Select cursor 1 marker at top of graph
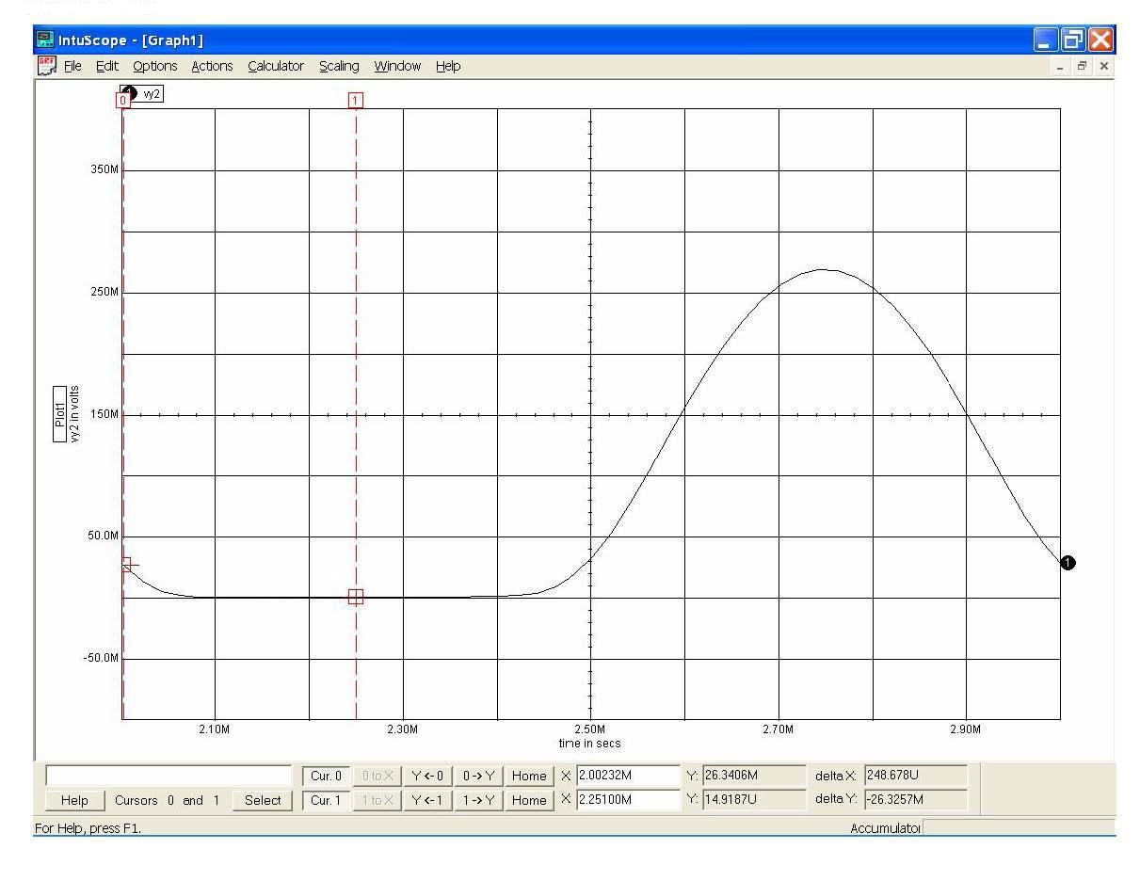 click(355, 100)
